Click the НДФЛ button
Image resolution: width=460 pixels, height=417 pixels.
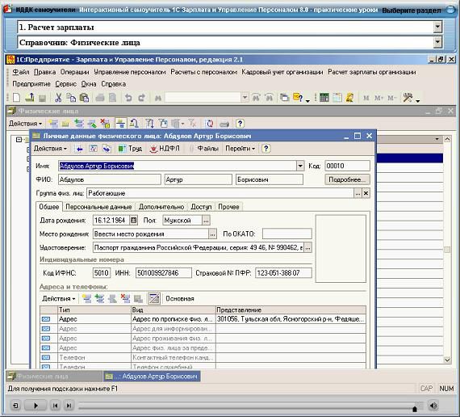[165, 149]
